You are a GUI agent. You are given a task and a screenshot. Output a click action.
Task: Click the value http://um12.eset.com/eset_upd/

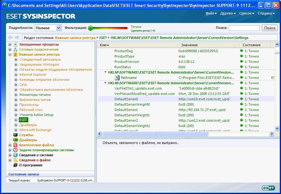(204, 120)
